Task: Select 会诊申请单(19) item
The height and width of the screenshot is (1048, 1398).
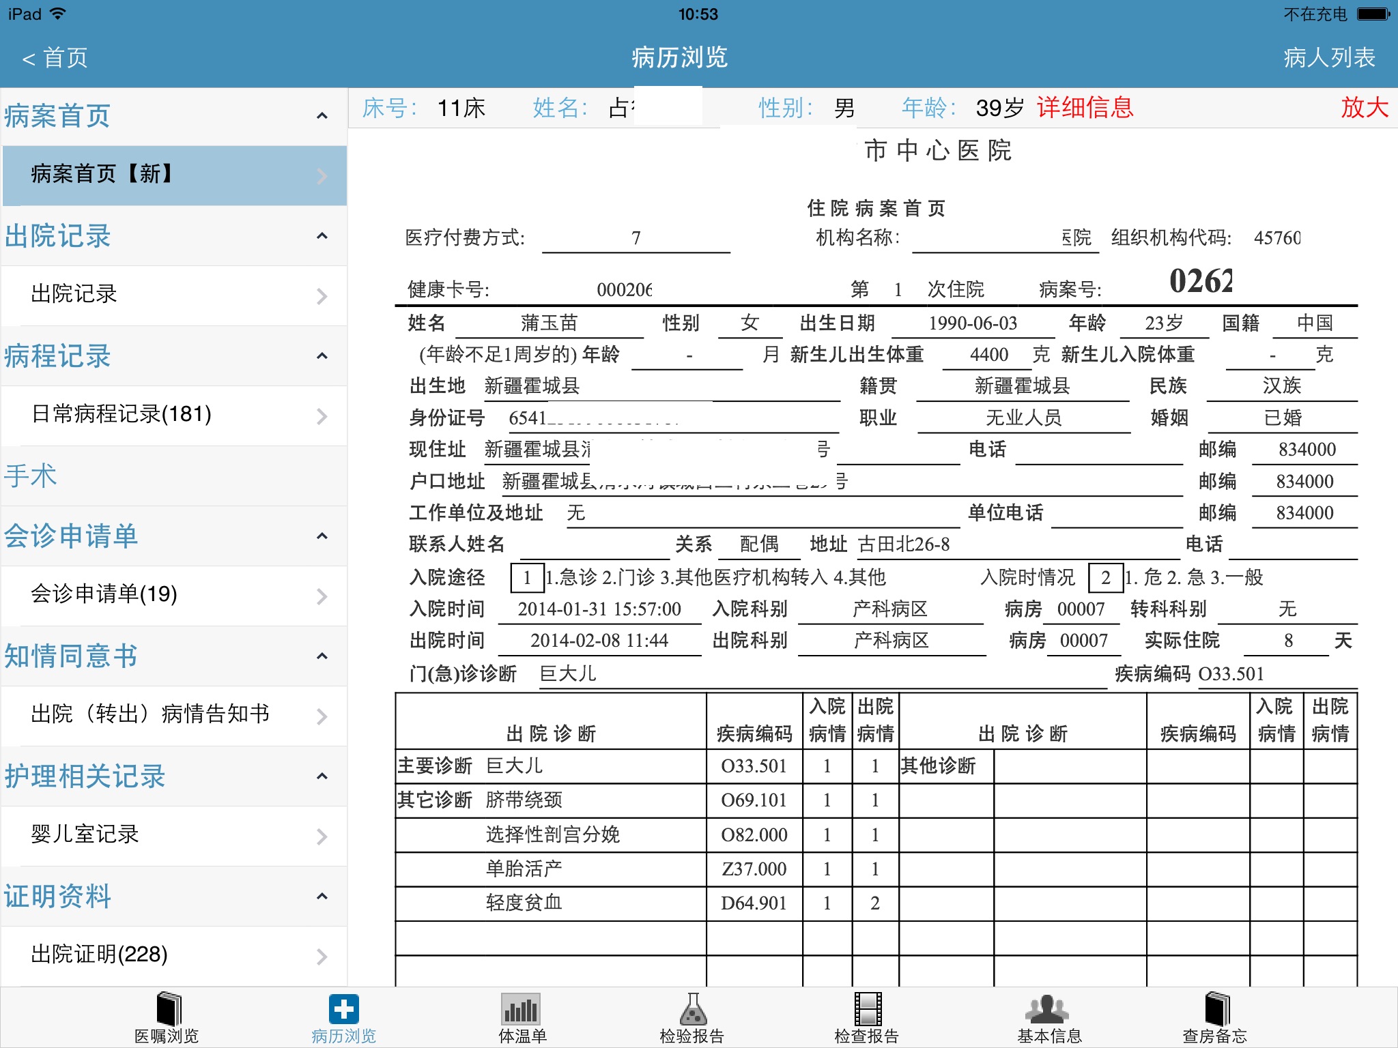Action: 175,596
